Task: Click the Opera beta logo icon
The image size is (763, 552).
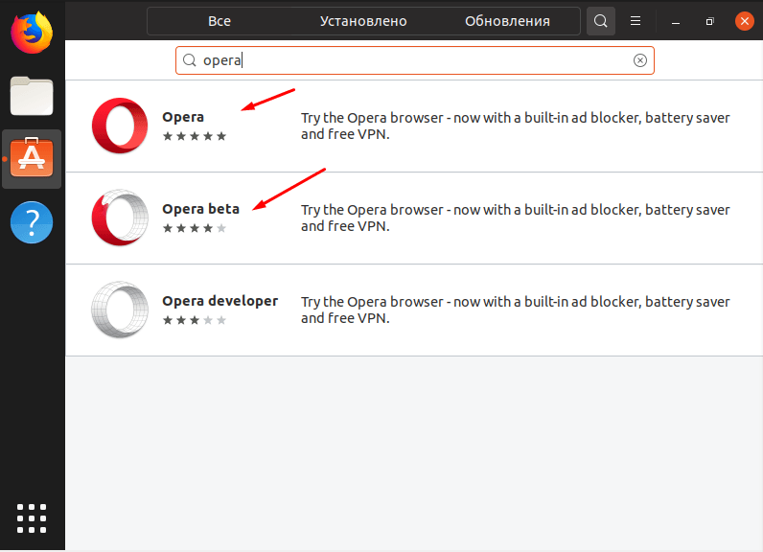Action: coord(120,218)
